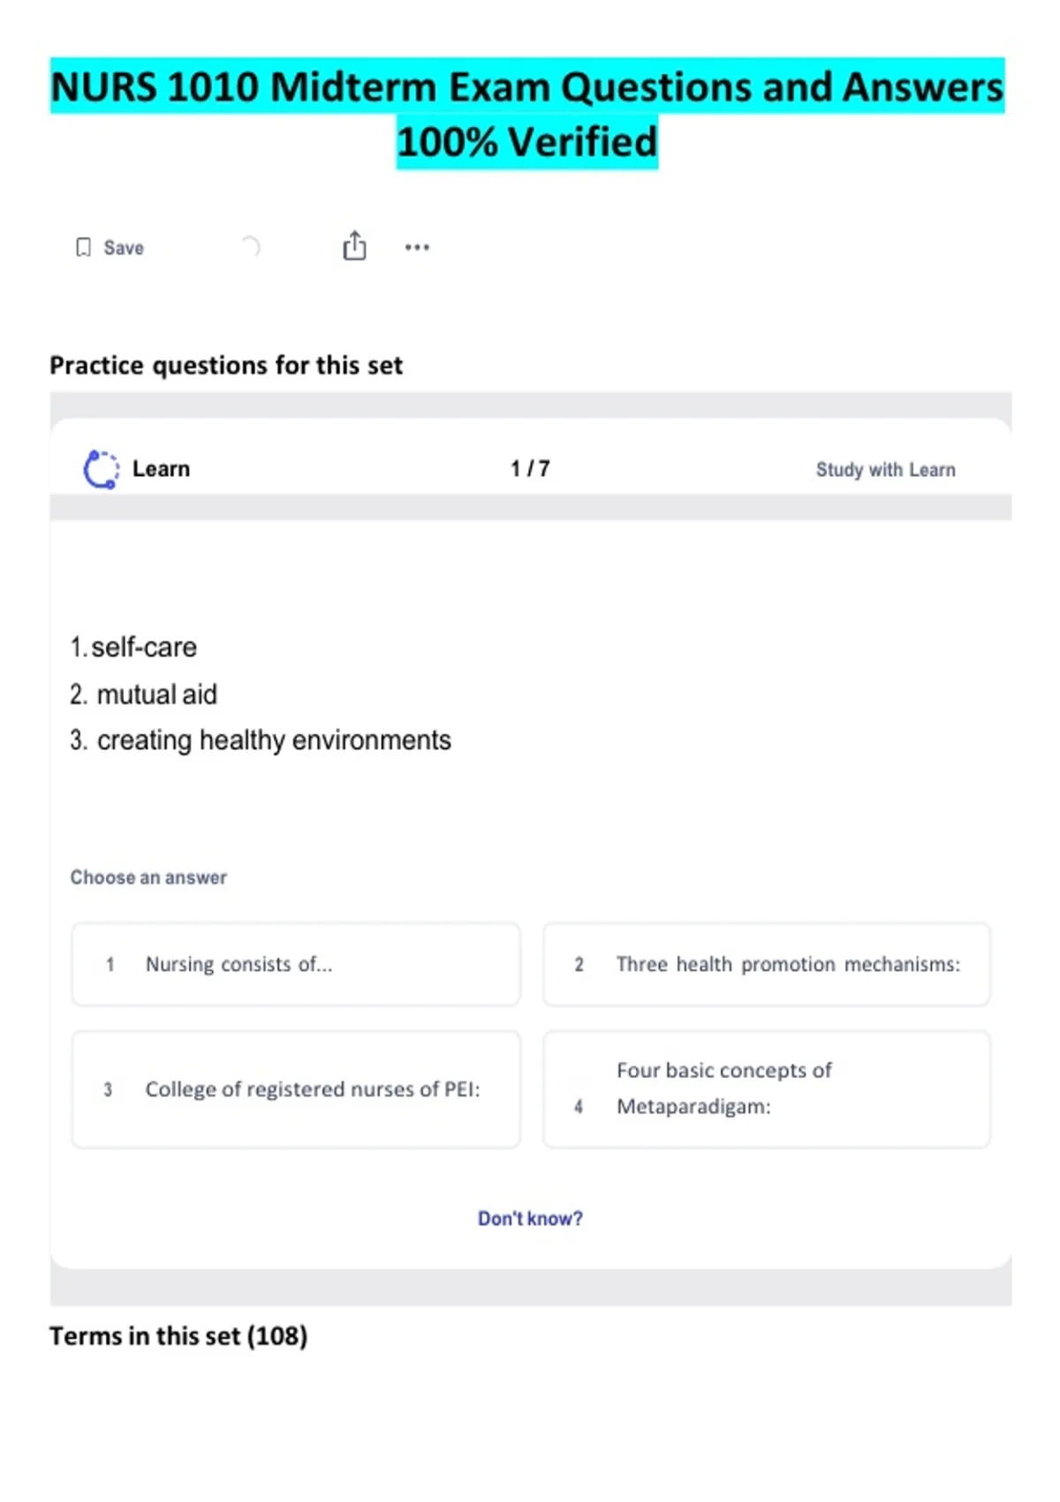
Task: Click the circular Learn mode icon
Action: [x=101, y=469]
